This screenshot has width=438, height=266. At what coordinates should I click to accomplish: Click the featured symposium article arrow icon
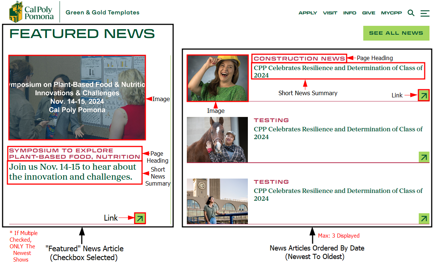click(x=140, y=218)
